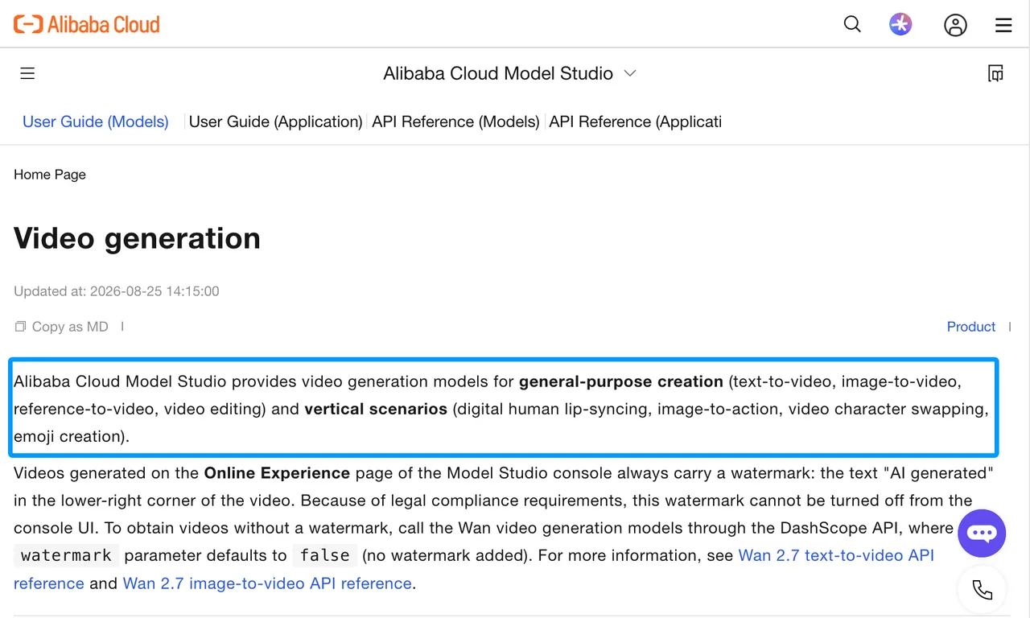Screen dimensions: 1030x618
Task: Click the watermark code parameter
Action: (x=66, y=555)
